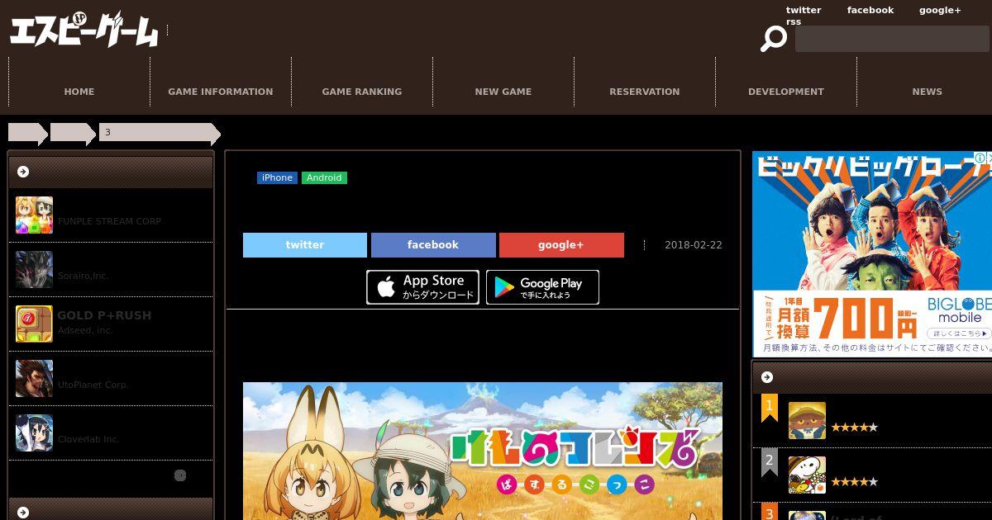The image size is (992, 520).
Task: Open the header google+ link
Action: pos(940,10)
